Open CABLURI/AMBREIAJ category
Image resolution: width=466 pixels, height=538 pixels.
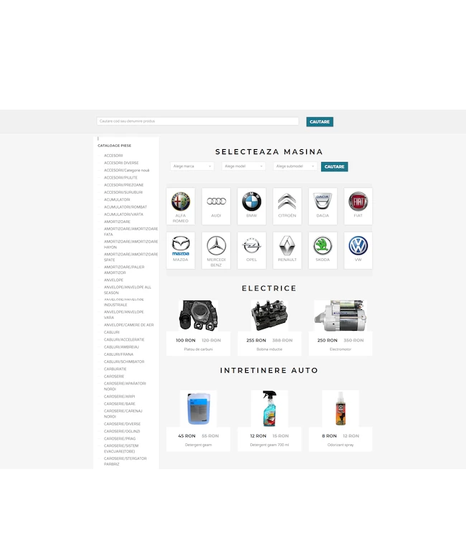tap(121, 347)
